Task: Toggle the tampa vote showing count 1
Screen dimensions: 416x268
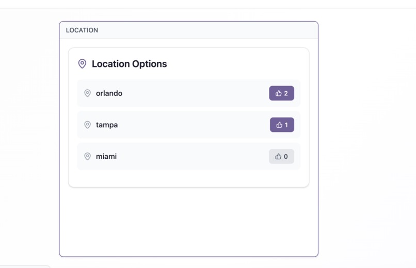Action: coord(282,125)
